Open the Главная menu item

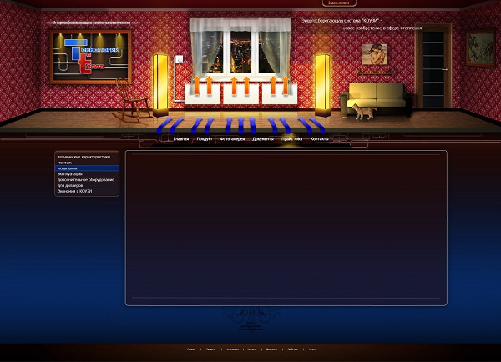(x=181, y=138)
